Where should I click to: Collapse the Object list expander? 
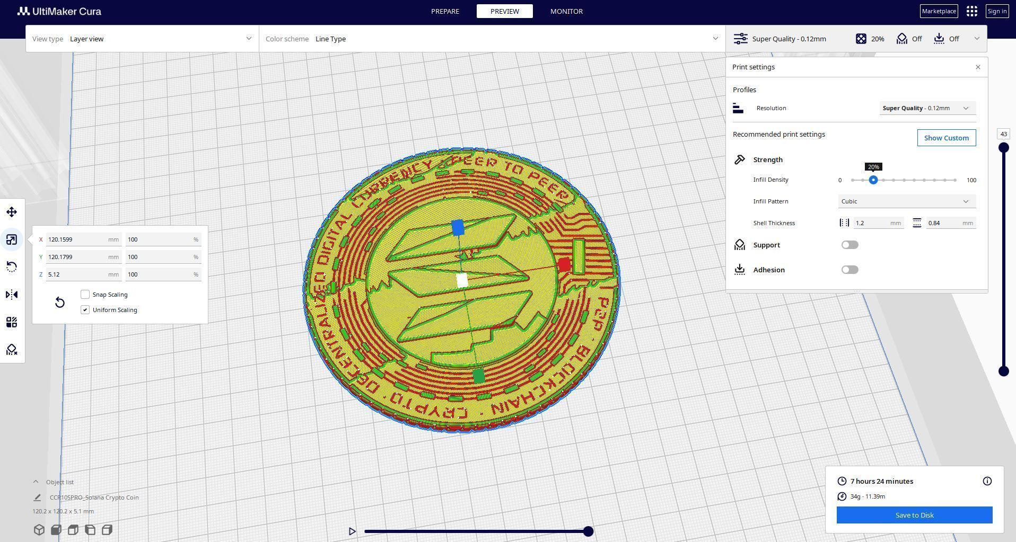(36, 482)
